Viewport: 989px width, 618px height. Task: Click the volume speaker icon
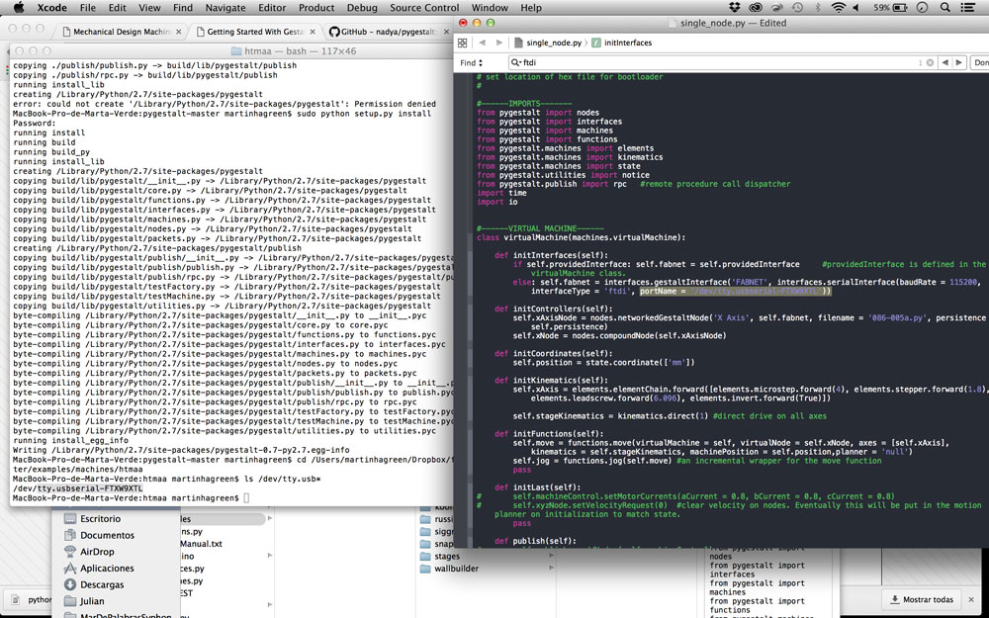[856, 8]
